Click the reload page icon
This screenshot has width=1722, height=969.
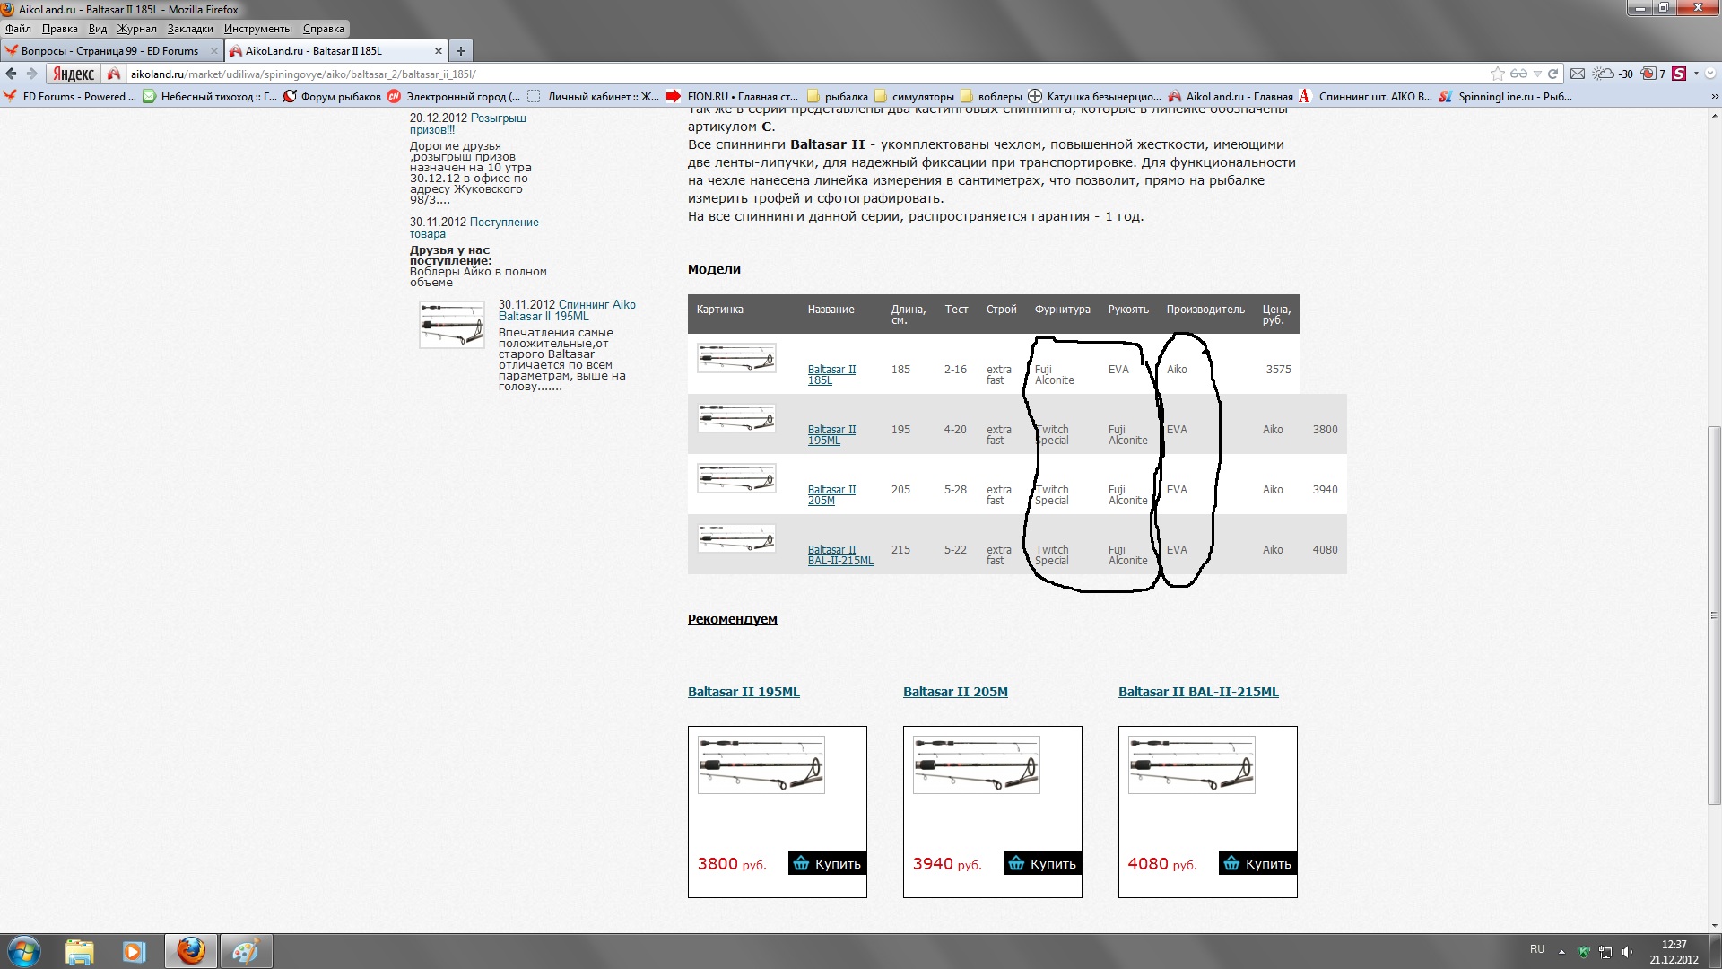tap(1553, 74)
